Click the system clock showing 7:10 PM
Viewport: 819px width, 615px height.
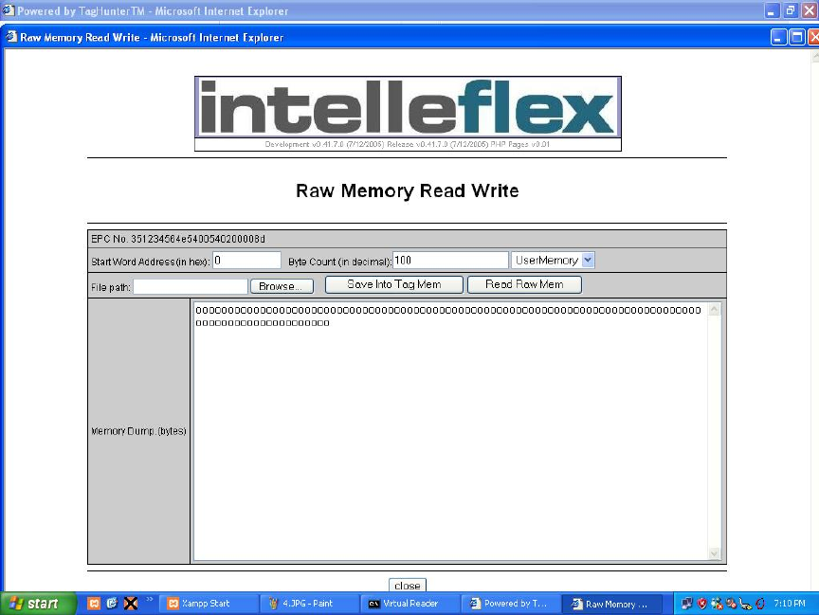click(790, 604)
